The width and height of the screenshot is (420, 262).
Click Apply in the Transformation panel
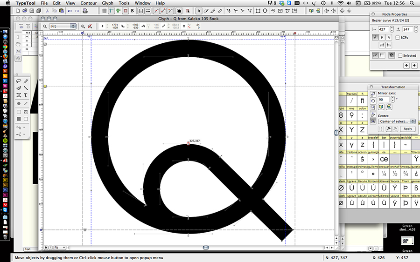pyautogui.click(x=408, y=129)
